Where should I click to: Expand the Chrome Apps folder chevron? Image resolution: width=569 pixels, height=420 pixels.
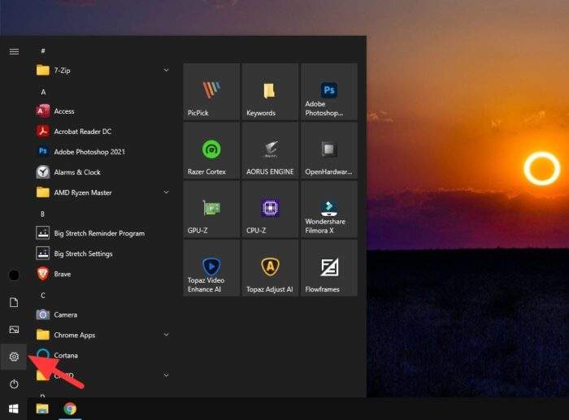166,335
